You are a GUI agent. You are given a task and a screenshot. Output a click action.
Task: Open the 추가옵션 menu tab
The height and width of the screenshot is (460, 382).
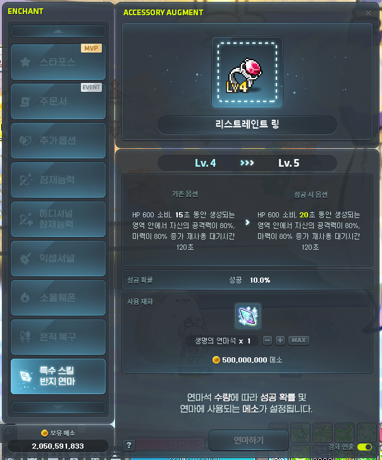pyautogui.click(x=58, y=141)
